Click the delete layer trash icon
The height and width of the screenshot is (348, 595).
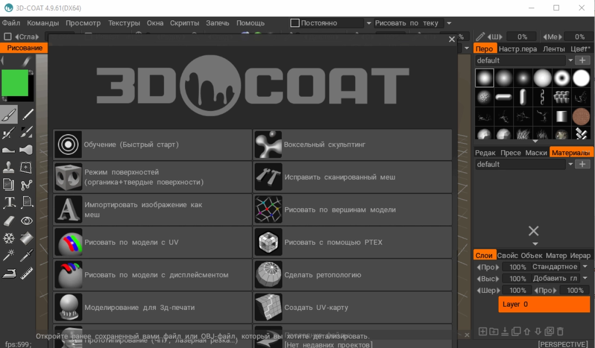click(x=561, y=331)
